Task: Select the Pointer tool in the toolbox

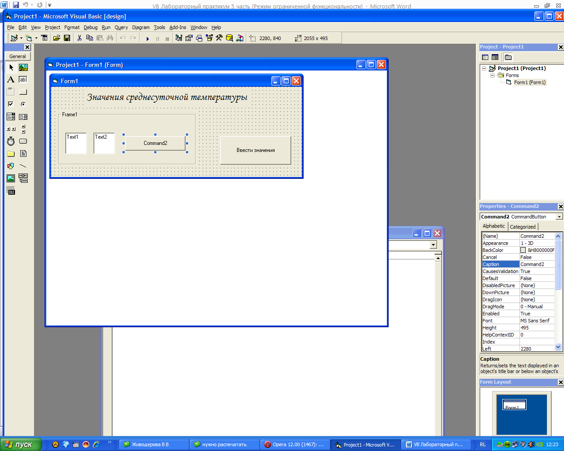Action: click(11, 67)
